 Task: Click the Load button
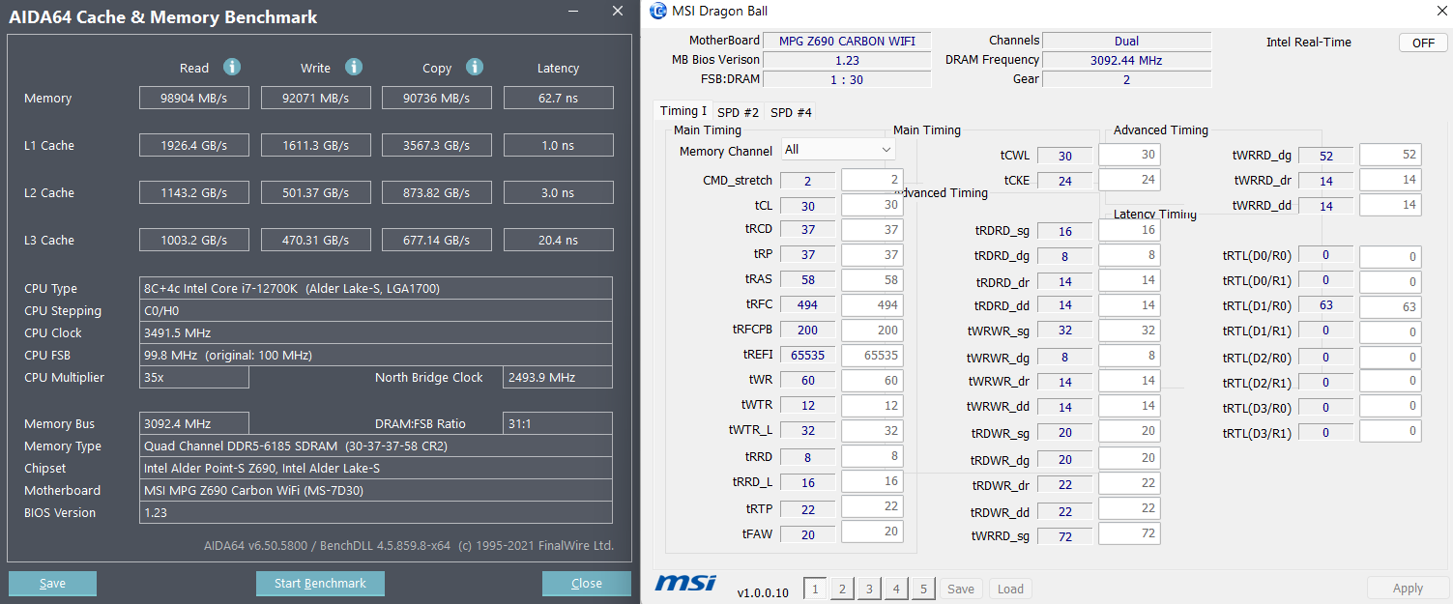pos(1010,589)
